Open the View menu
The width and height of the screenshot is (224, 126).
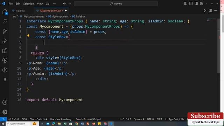point(40,3)
